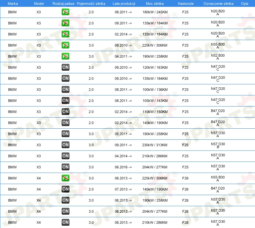Click PB fuel icon in X4 F26 row

65,178
